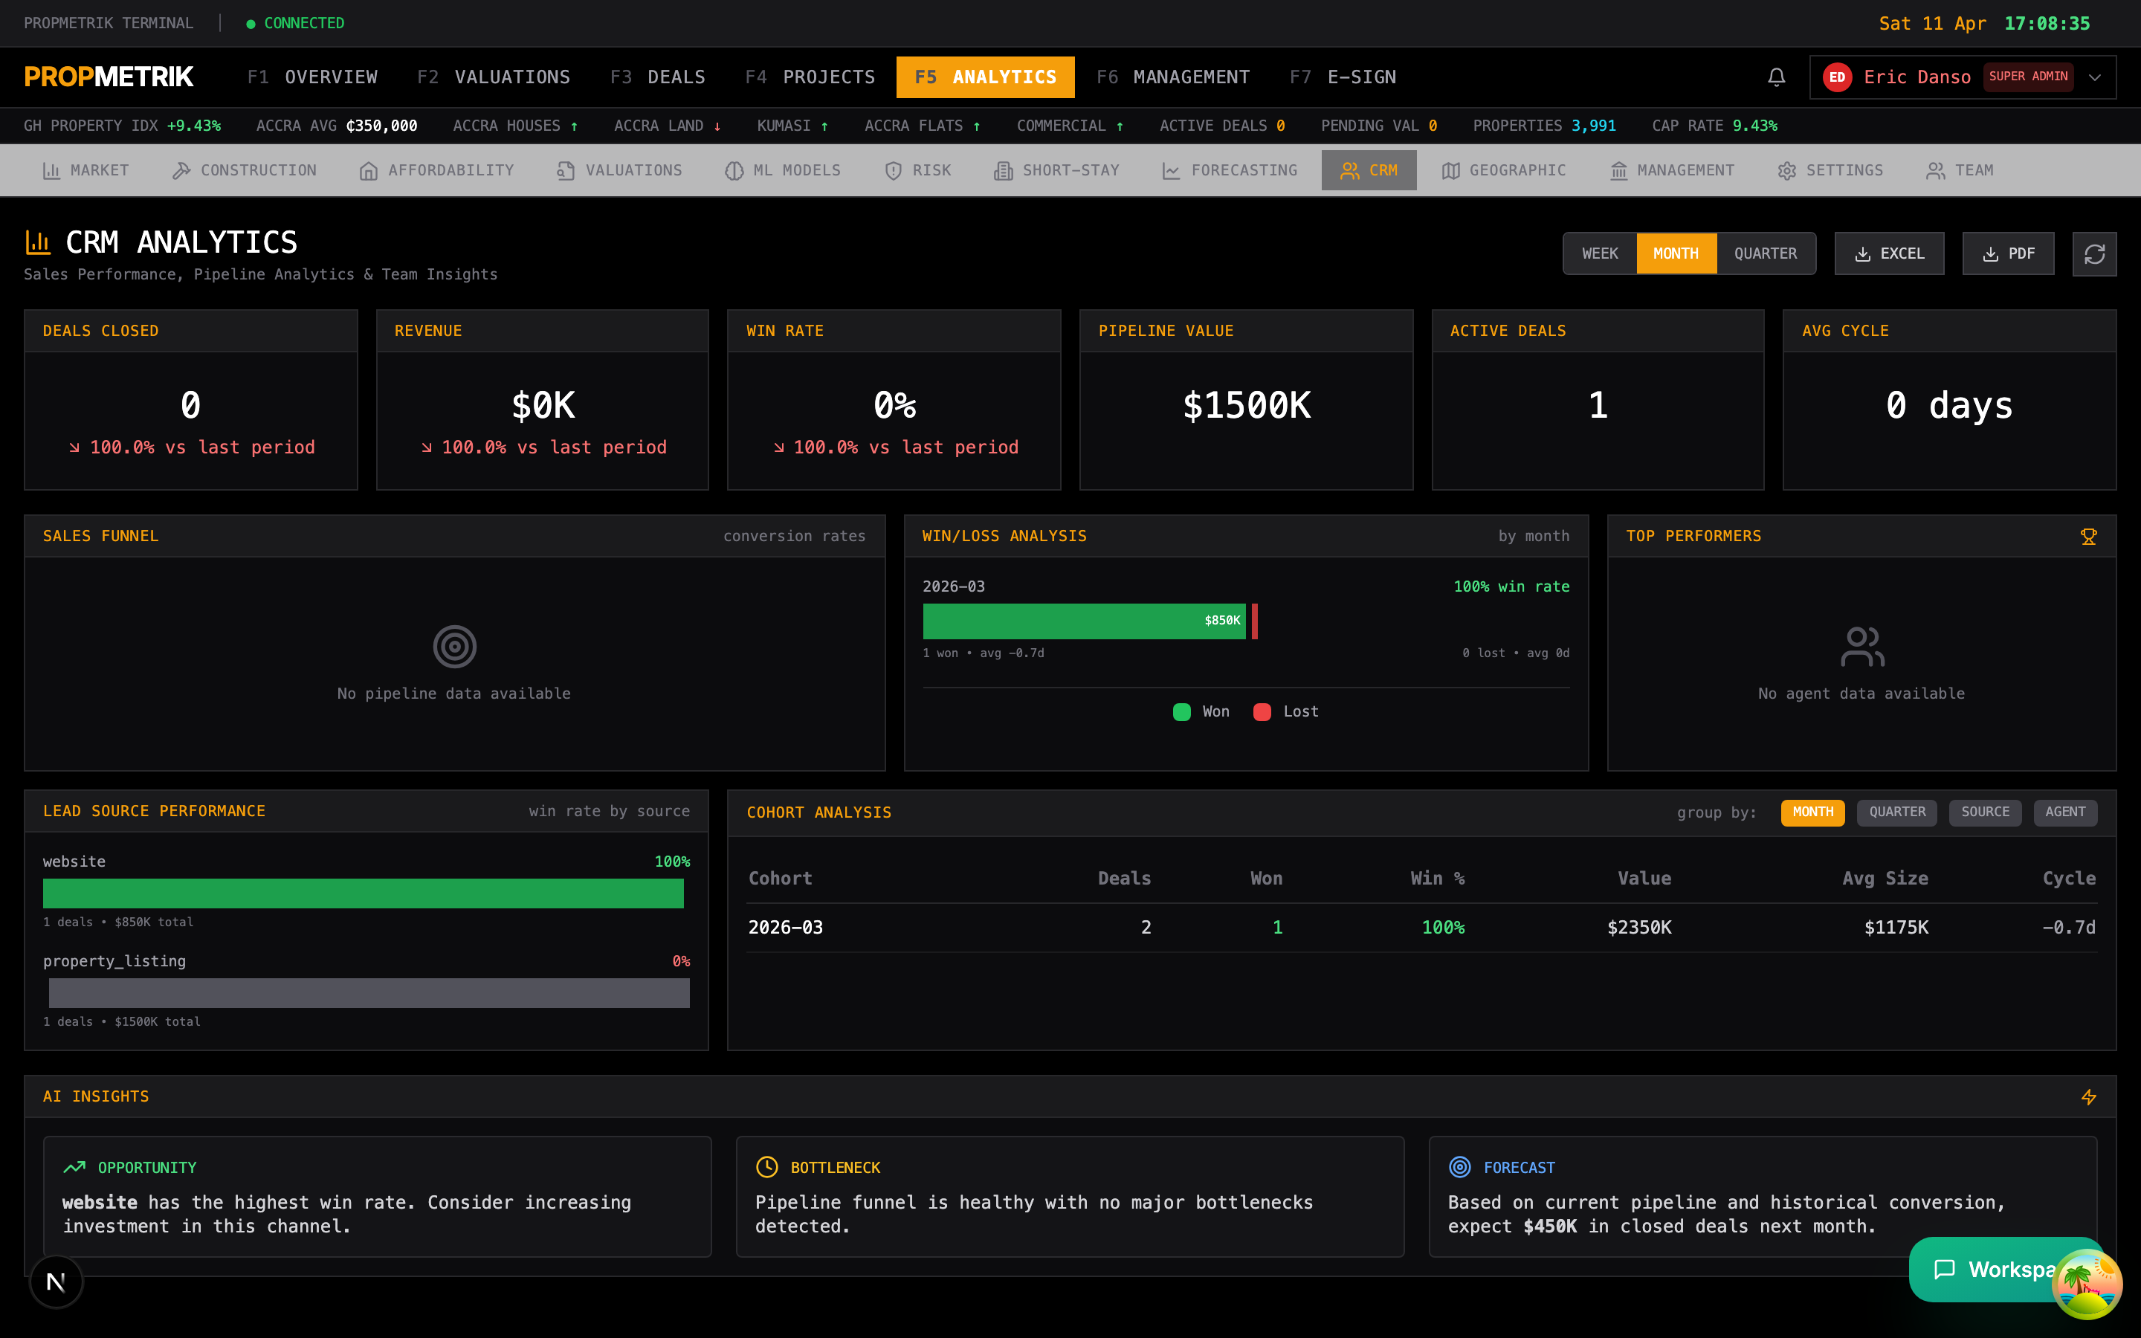Click the Sales Funnel empty-state target icon
This screenshot has height=1338, width=2141.
point(455,647)
